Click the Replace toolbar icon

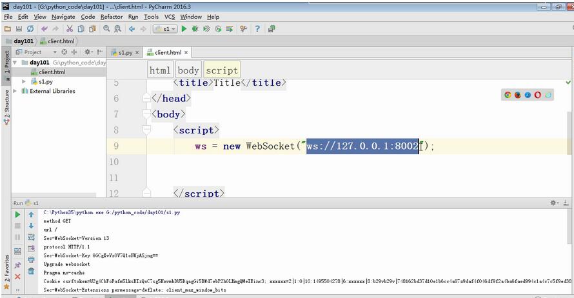tap(117, 28)
